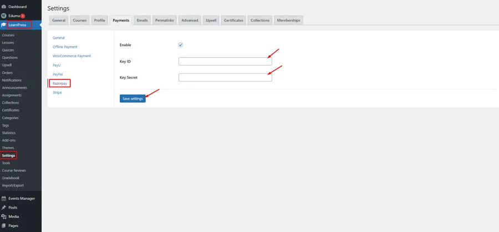Select the Payments settings tab
The width and height of the screenshot is (499, 232).
[x=121, y=20]
